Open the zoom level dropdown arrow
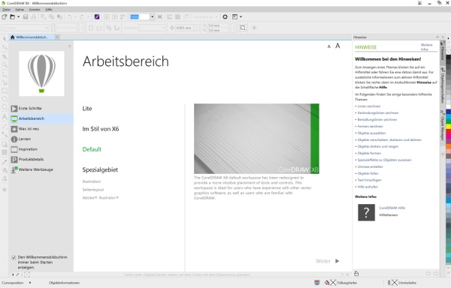 click(153, 17)
